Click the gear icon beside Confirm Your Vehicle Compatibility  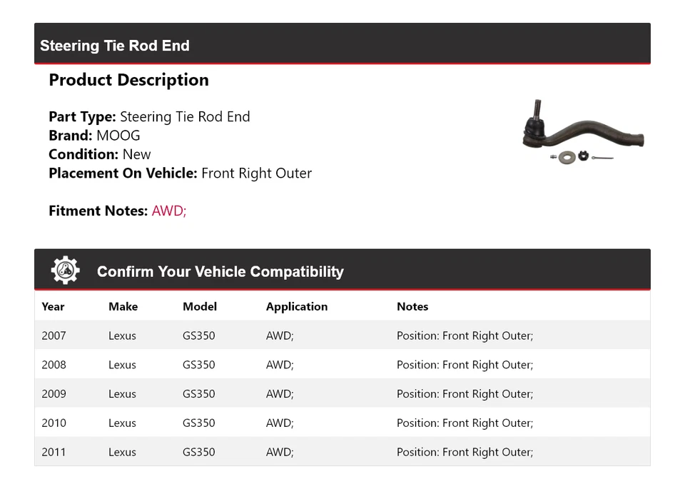65,271
